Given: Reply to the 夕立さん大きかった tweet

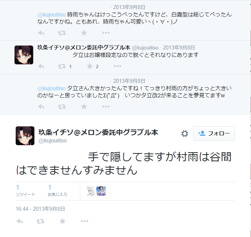Looking at the screenshot, I should coord(41,107).
